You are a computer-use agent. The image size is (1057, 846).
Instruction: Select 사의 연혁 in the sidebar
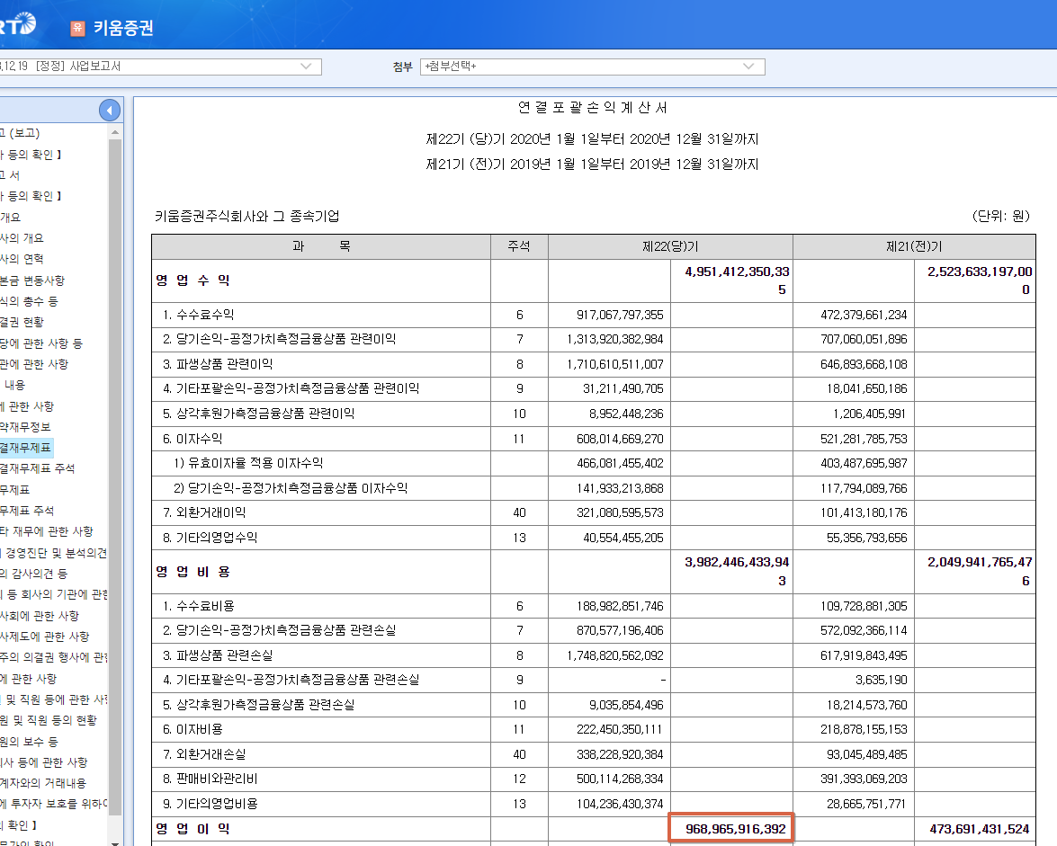22,259
